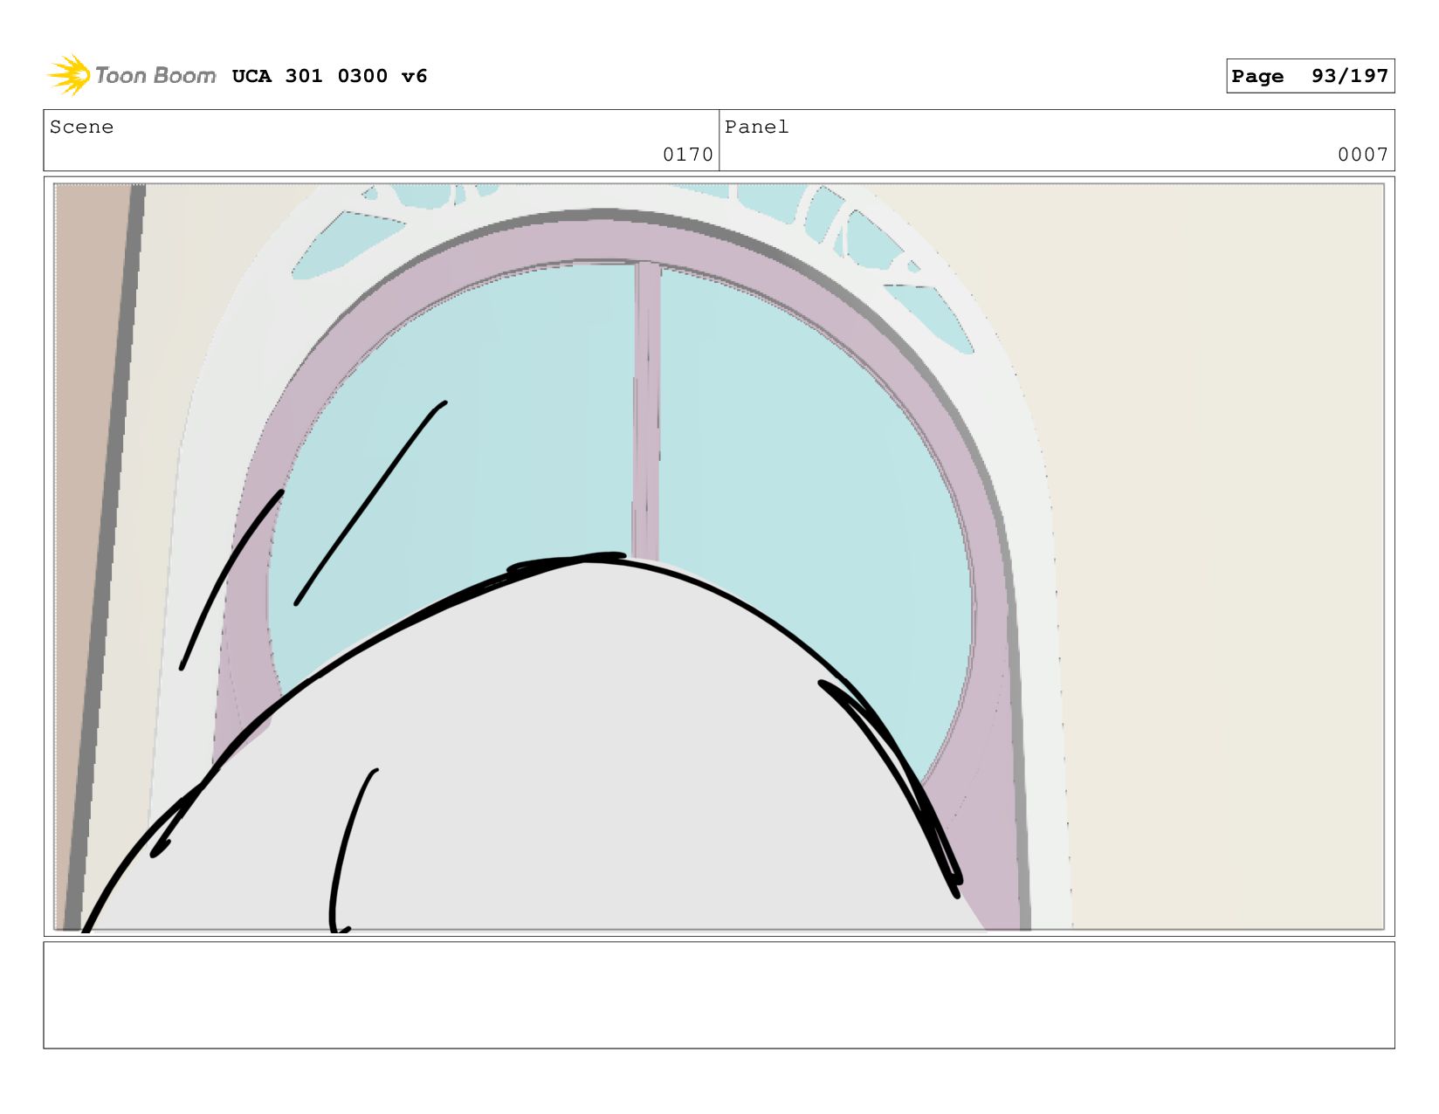The width and height of the screenshot is (1439, 1114).
Task: Select the title text 'UCA 301 0300 v6'
Action: pyautogui.click(x=329, y=76)
